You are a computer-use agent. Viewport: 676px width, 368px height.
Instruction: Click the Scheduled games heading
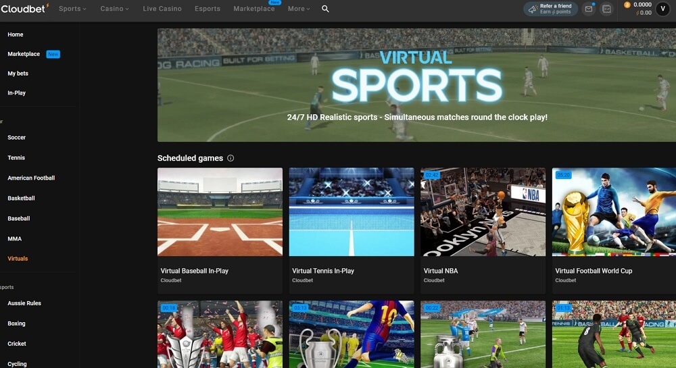(x=190, y=158)
